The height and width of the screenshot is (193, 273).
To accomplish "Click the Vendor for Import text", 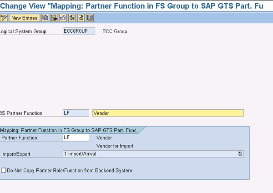I will click(x=115, y=146).
